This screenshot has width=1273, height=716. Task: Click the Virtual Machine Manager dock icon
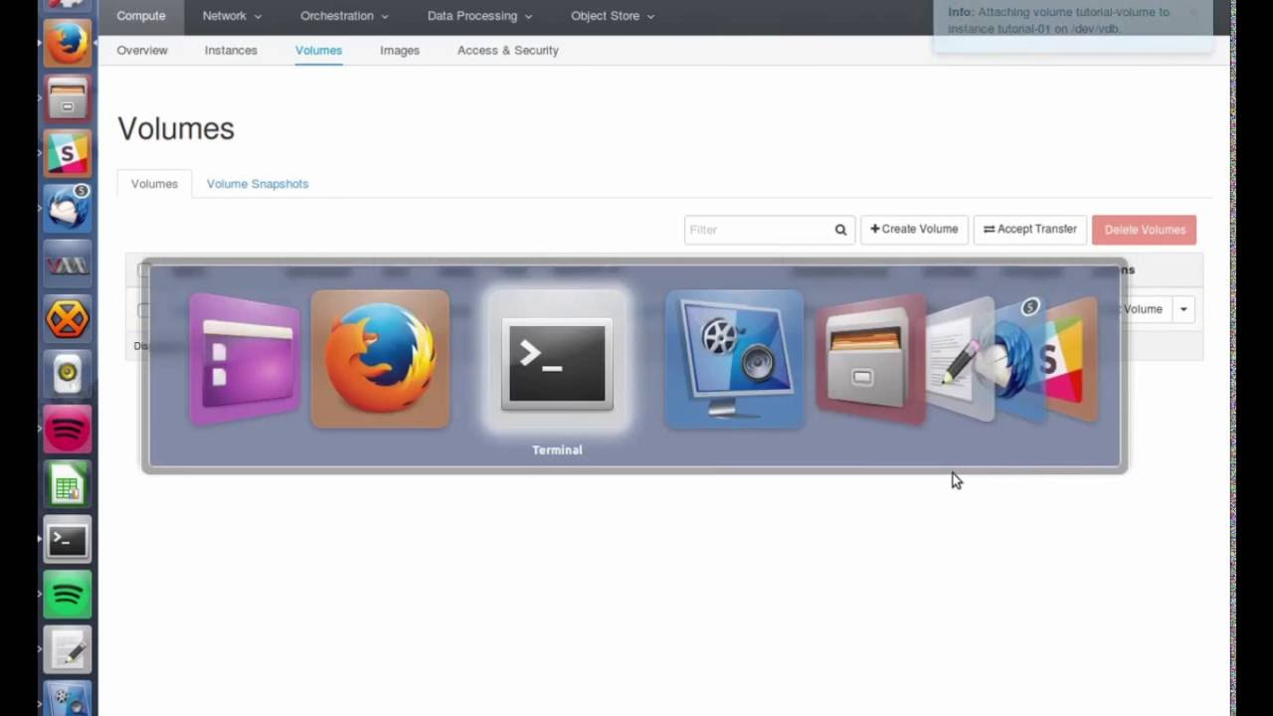point(68,265)
